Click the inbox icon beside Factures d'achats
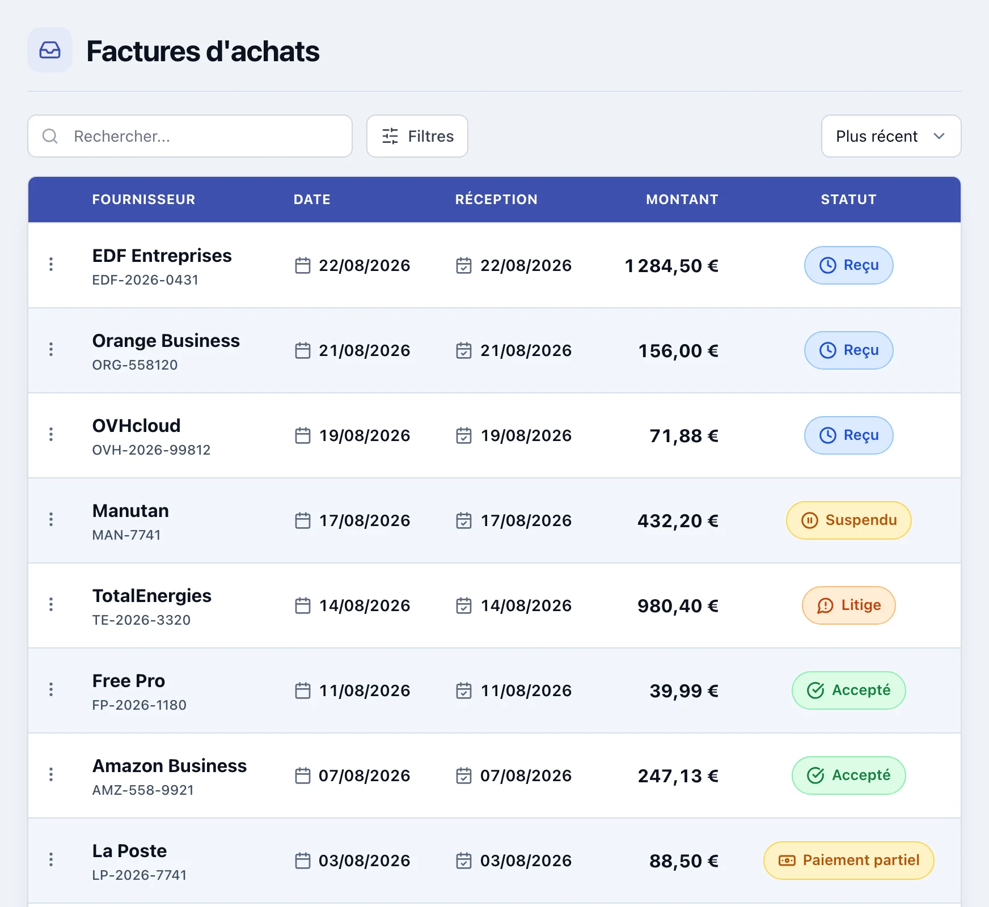Viewport: 989px width, 907px height. (50, 50)
